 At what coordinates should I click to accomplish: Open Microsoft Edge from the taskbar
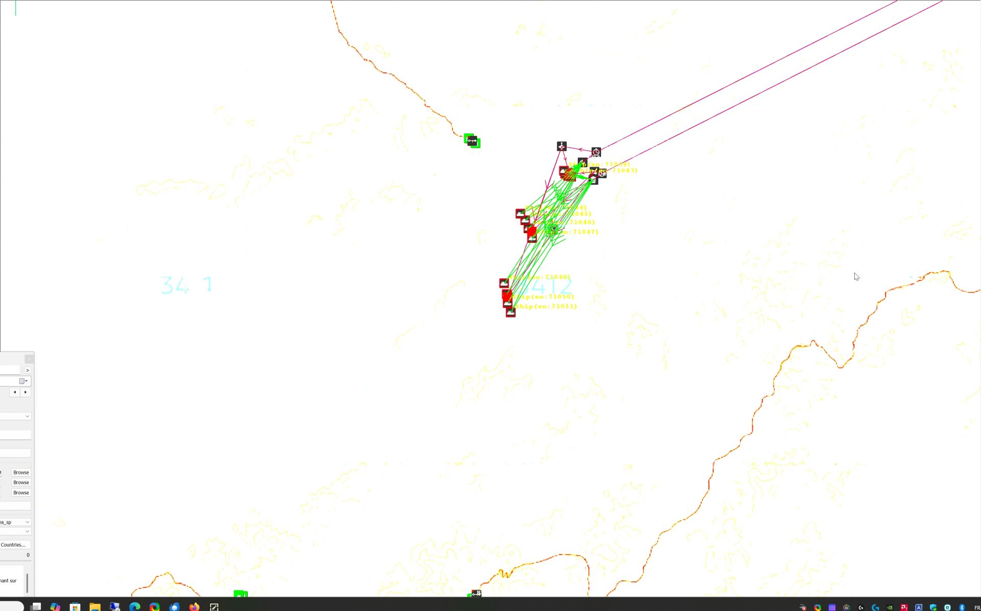(x=135, y=607)
